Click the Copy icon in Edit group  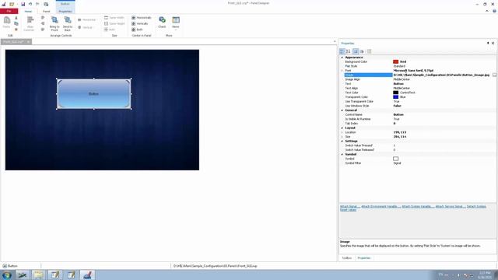16,23
